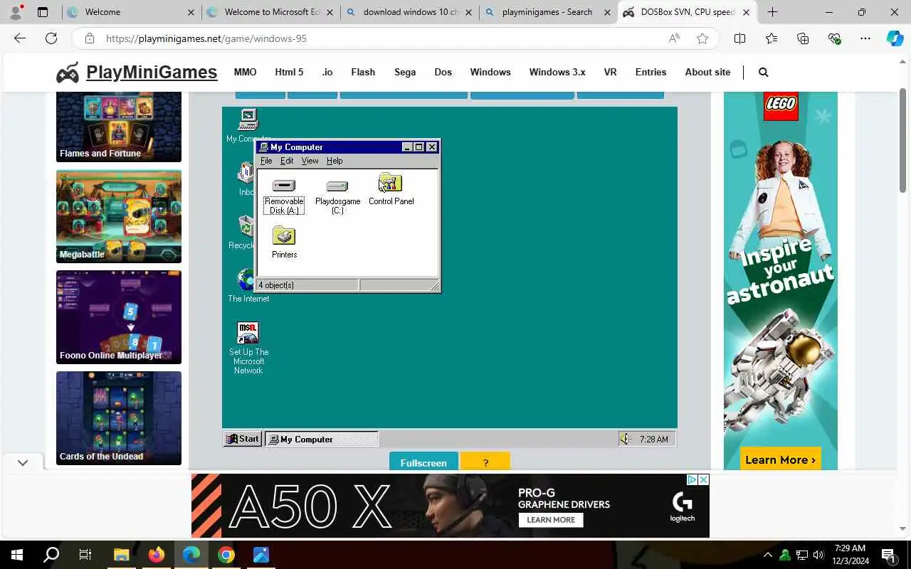Click the yellow question mark button
The width and height of the screenshot is (911, 569).
(485, 462)
